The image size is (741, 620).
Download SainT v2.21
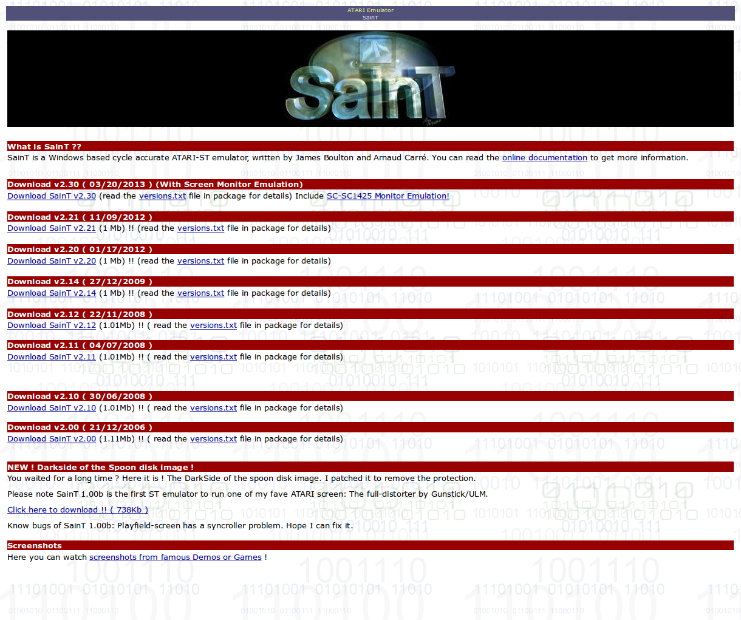pyautogui.click(x=52, y=228)
